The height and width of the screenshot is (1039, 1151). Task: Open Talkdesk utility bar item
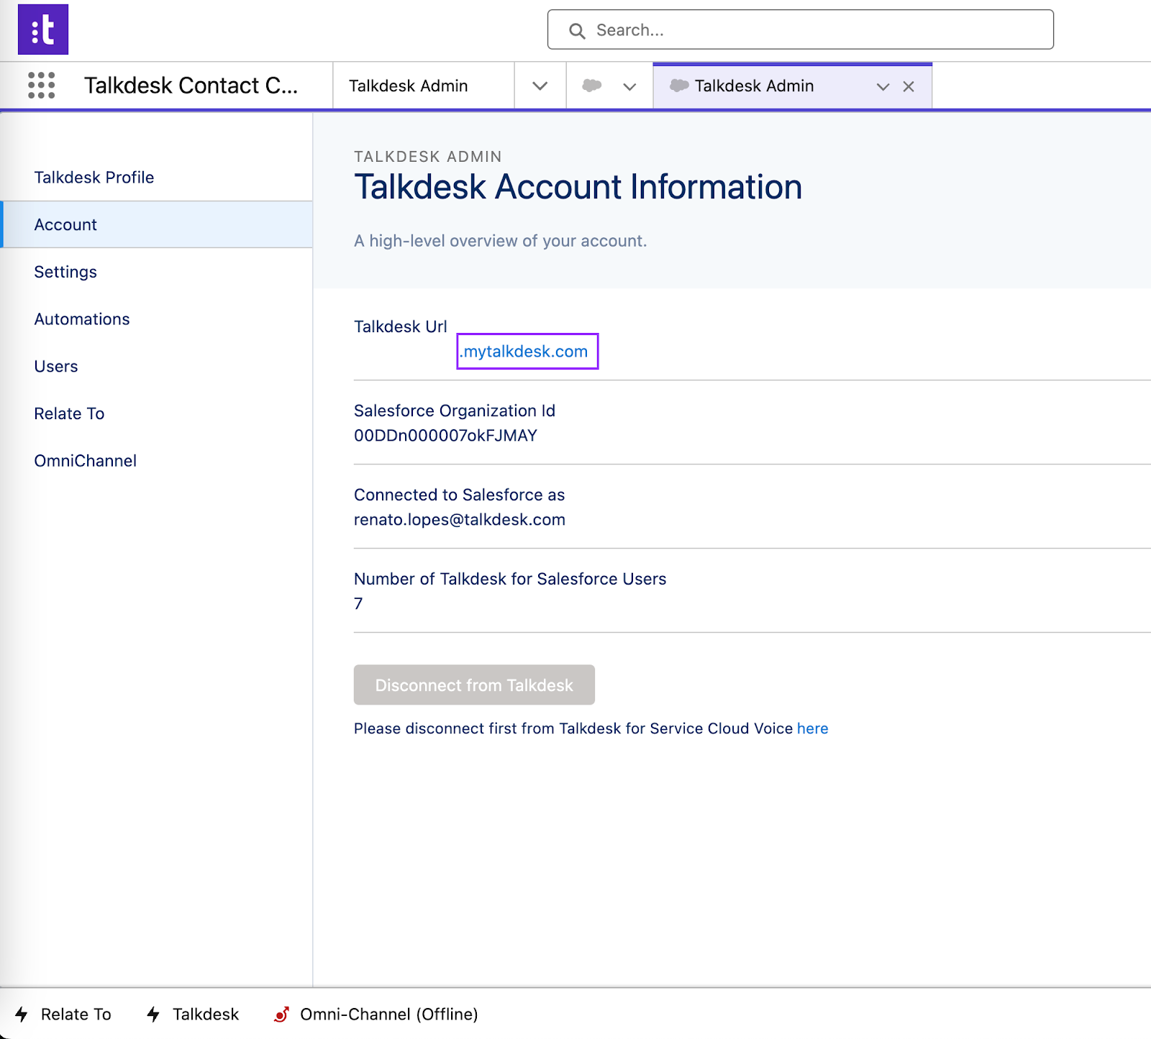[193, 1014]
